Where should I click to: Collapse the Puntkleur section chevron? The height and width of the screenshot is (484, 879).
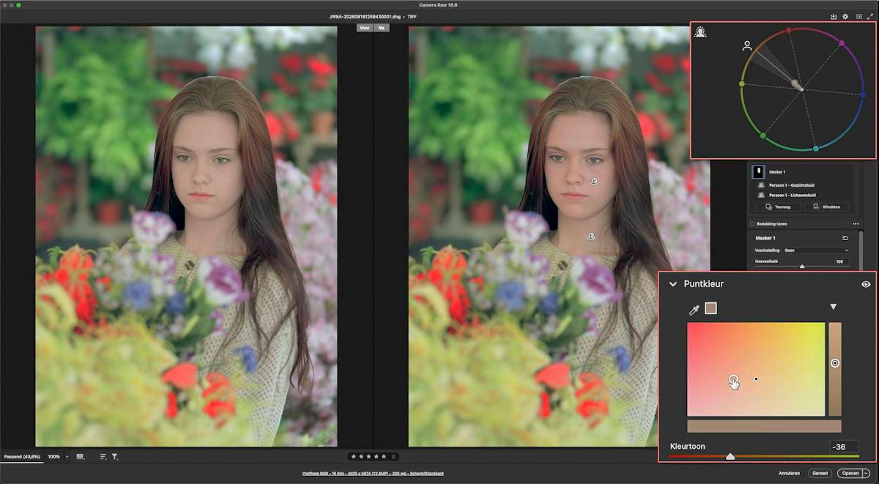point(673,284)
